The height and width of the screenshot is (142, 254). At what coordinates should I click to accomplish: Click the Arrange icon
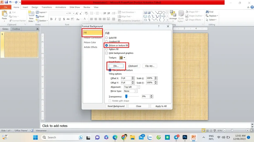coord(173,14)
